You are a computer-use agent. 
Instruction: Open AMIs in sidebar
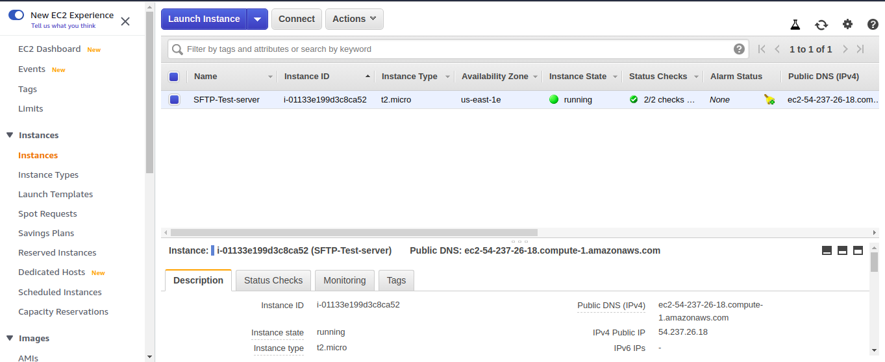[x=28, y=357]
